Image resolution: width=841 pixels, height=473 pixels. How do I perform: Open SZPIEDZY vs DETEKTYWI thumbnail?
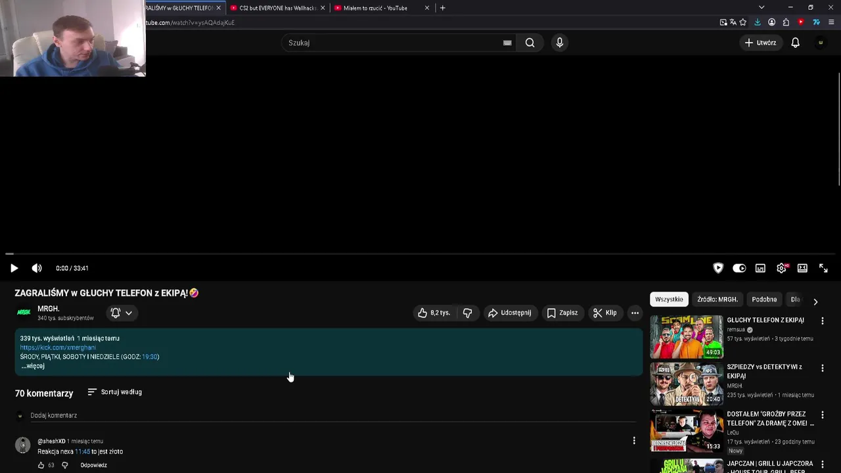687,384
